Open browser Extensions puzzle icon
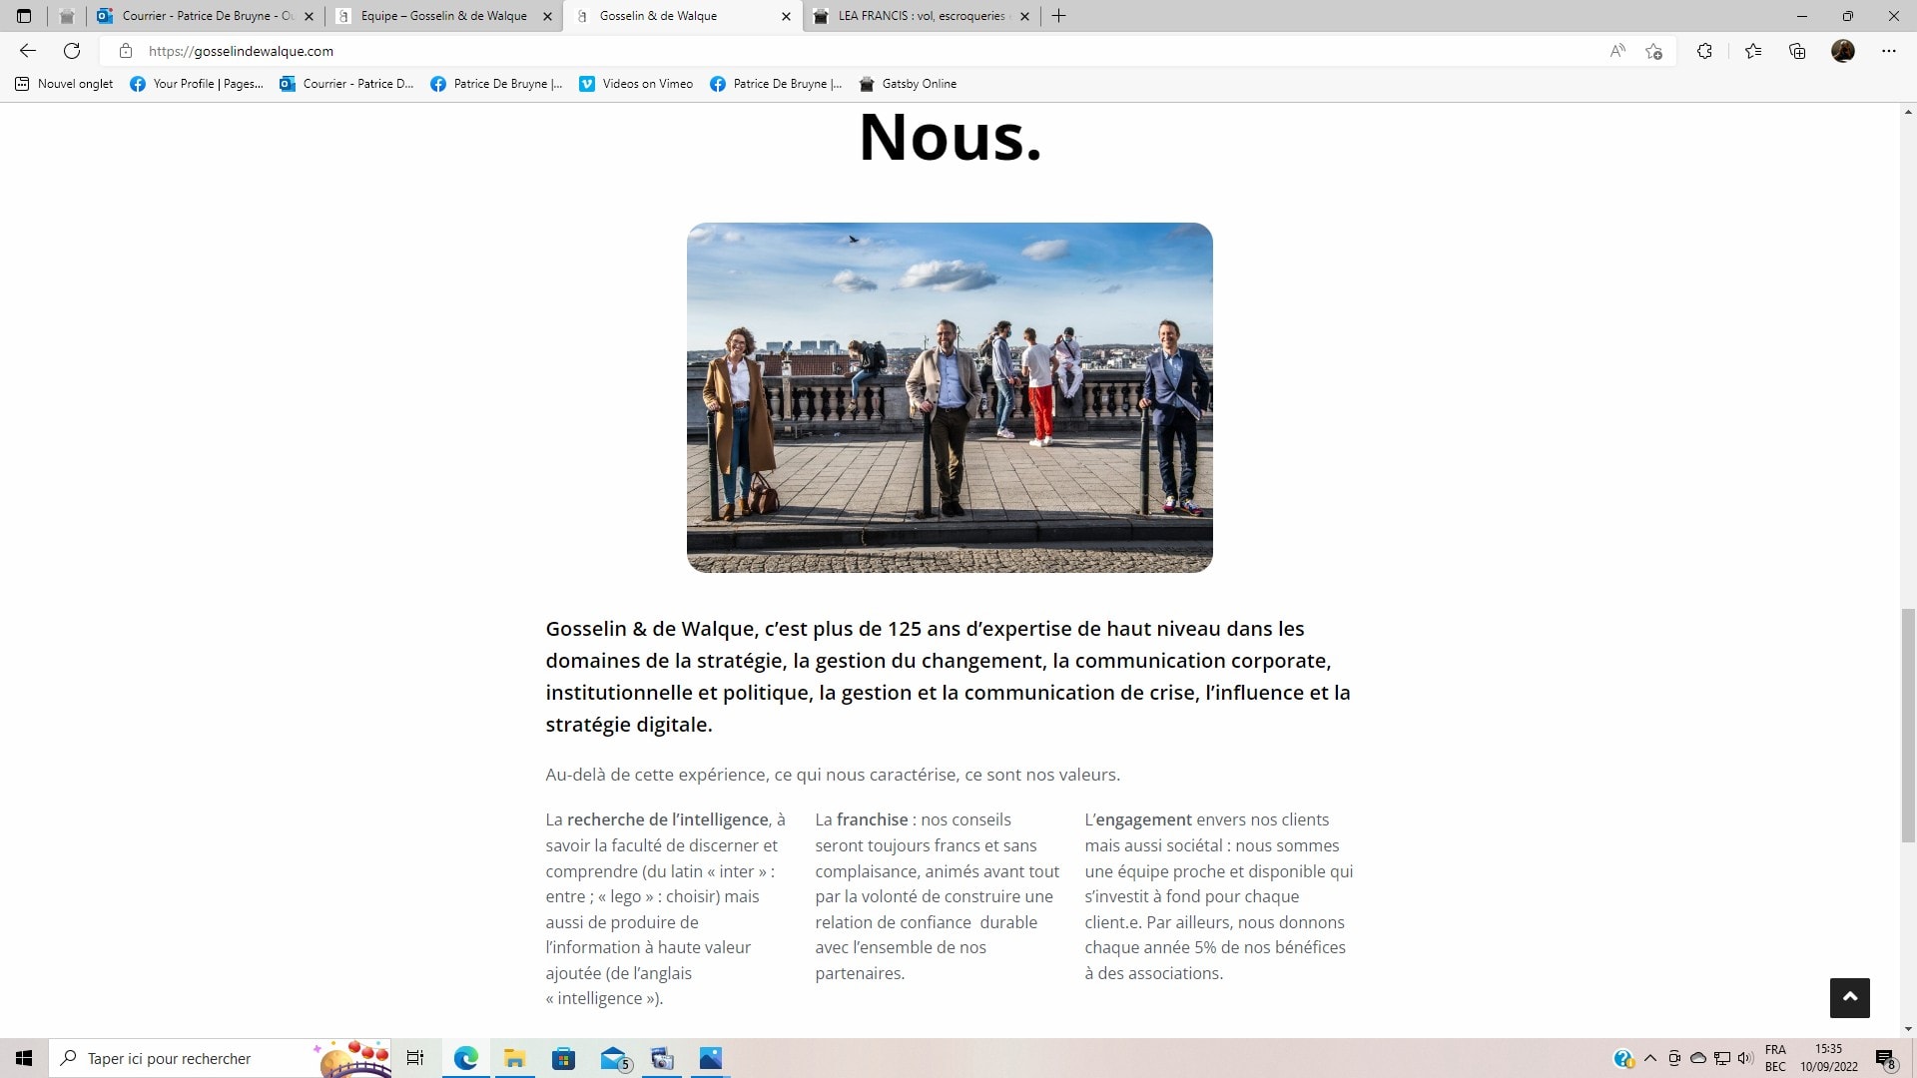 point(1704,51)
